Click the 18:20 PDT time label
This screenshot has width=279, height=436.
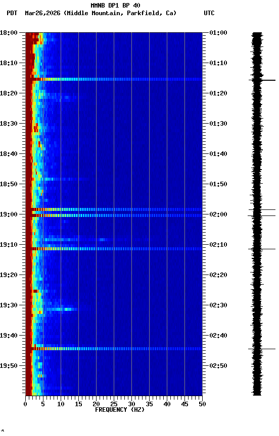coord(9,93)
